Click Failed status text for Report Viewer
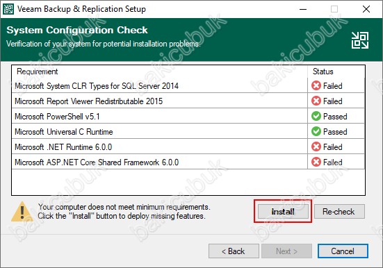The image size is (383, 268). [332, 101]
